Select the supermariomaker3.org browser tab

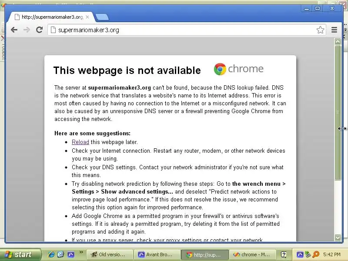pos(51,17)
